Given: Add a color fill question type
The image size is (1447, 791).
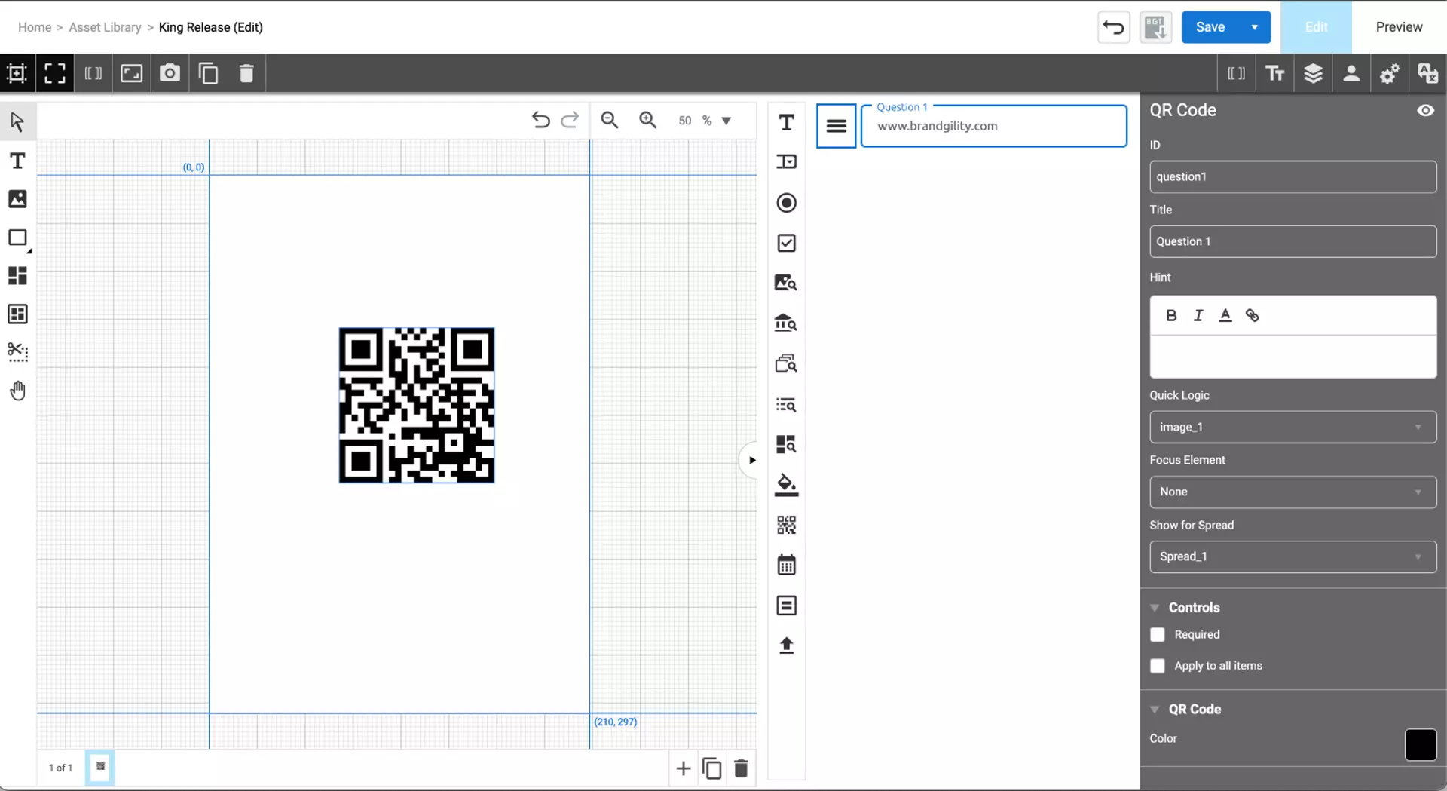Looking at the screenshot, I should pos(786,485).
